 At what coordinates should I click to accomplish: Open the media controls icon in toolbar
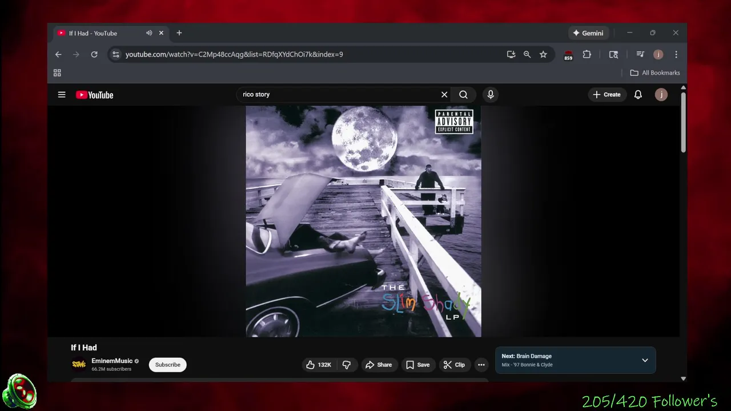[x=640, y=54]
